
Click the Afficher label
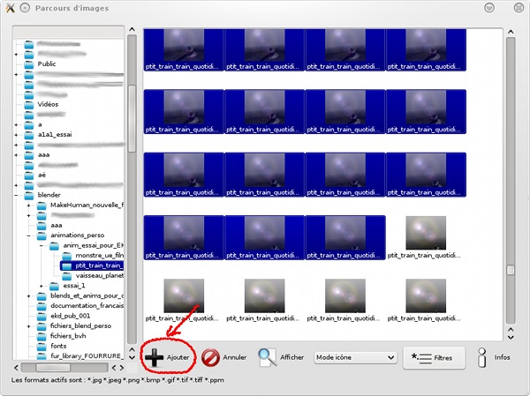click(x=292, y=357)
